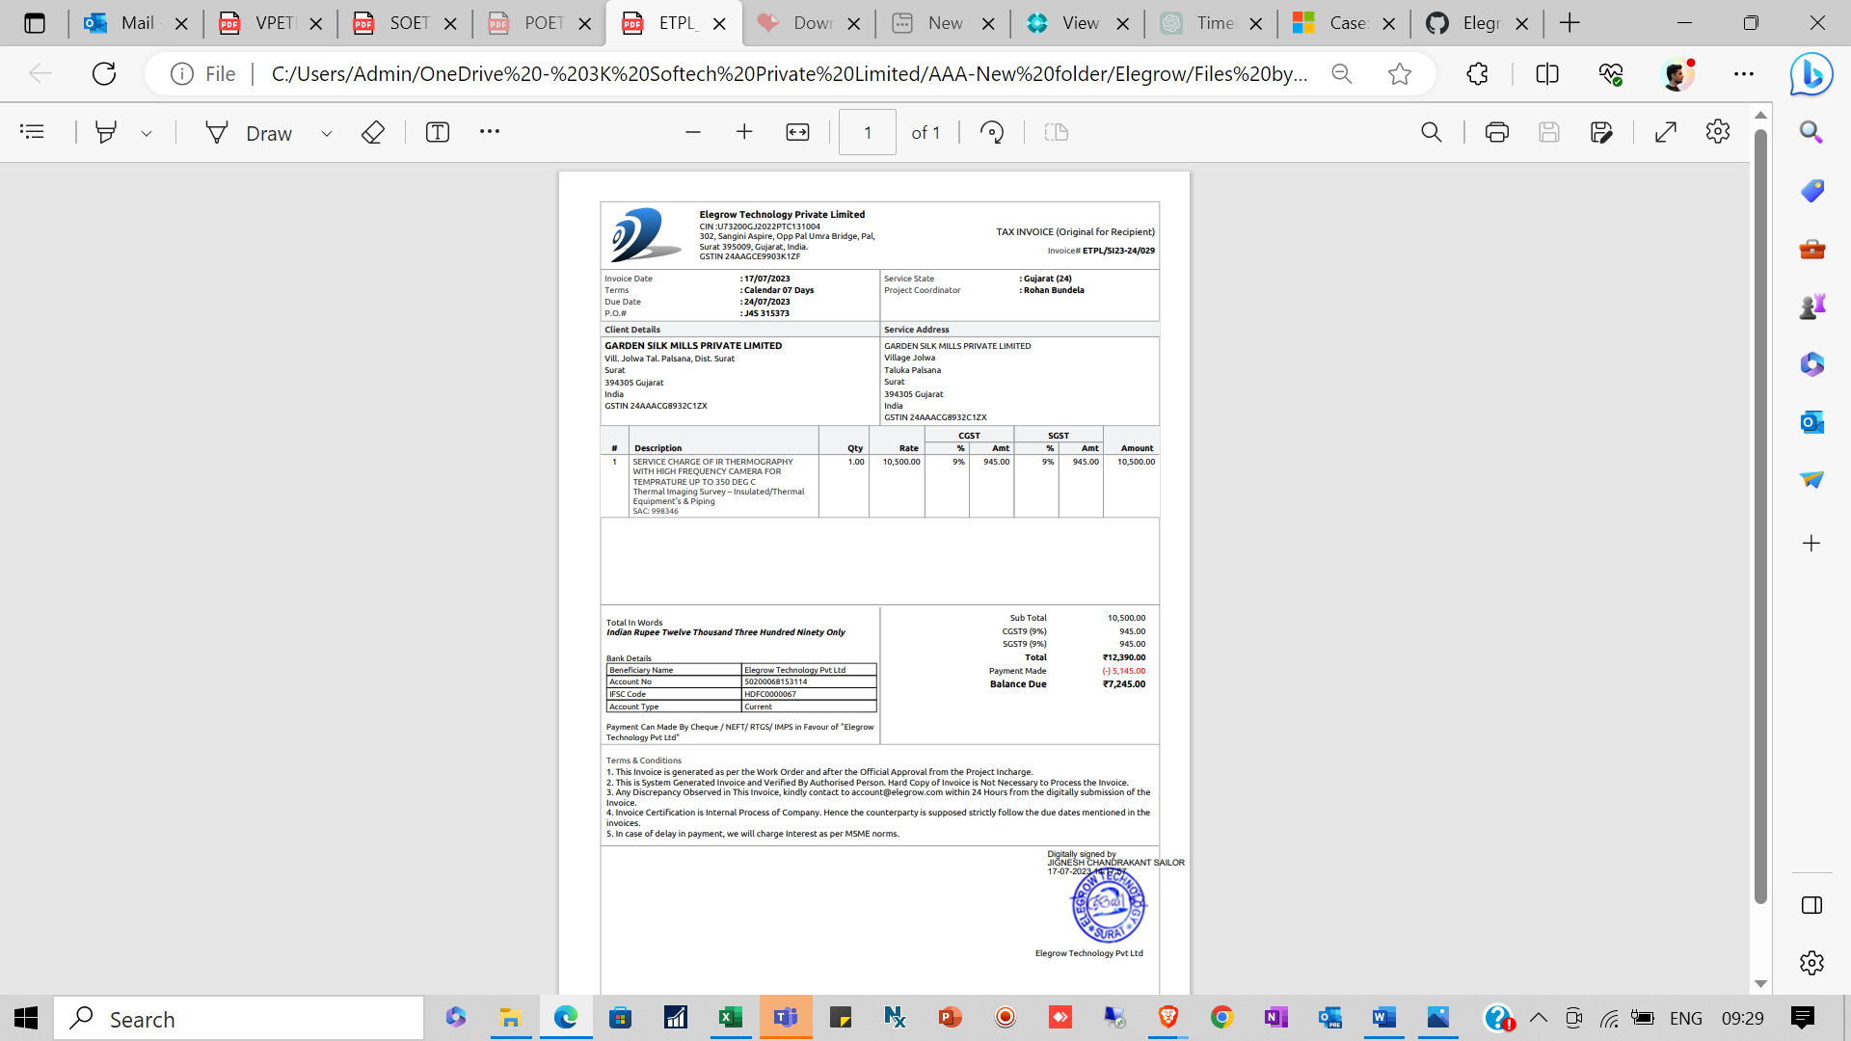The height and width of the screenshot is (1041, 1851).
Task: Open browser Collections from the address bar
Action: (x=1477, y=73)
